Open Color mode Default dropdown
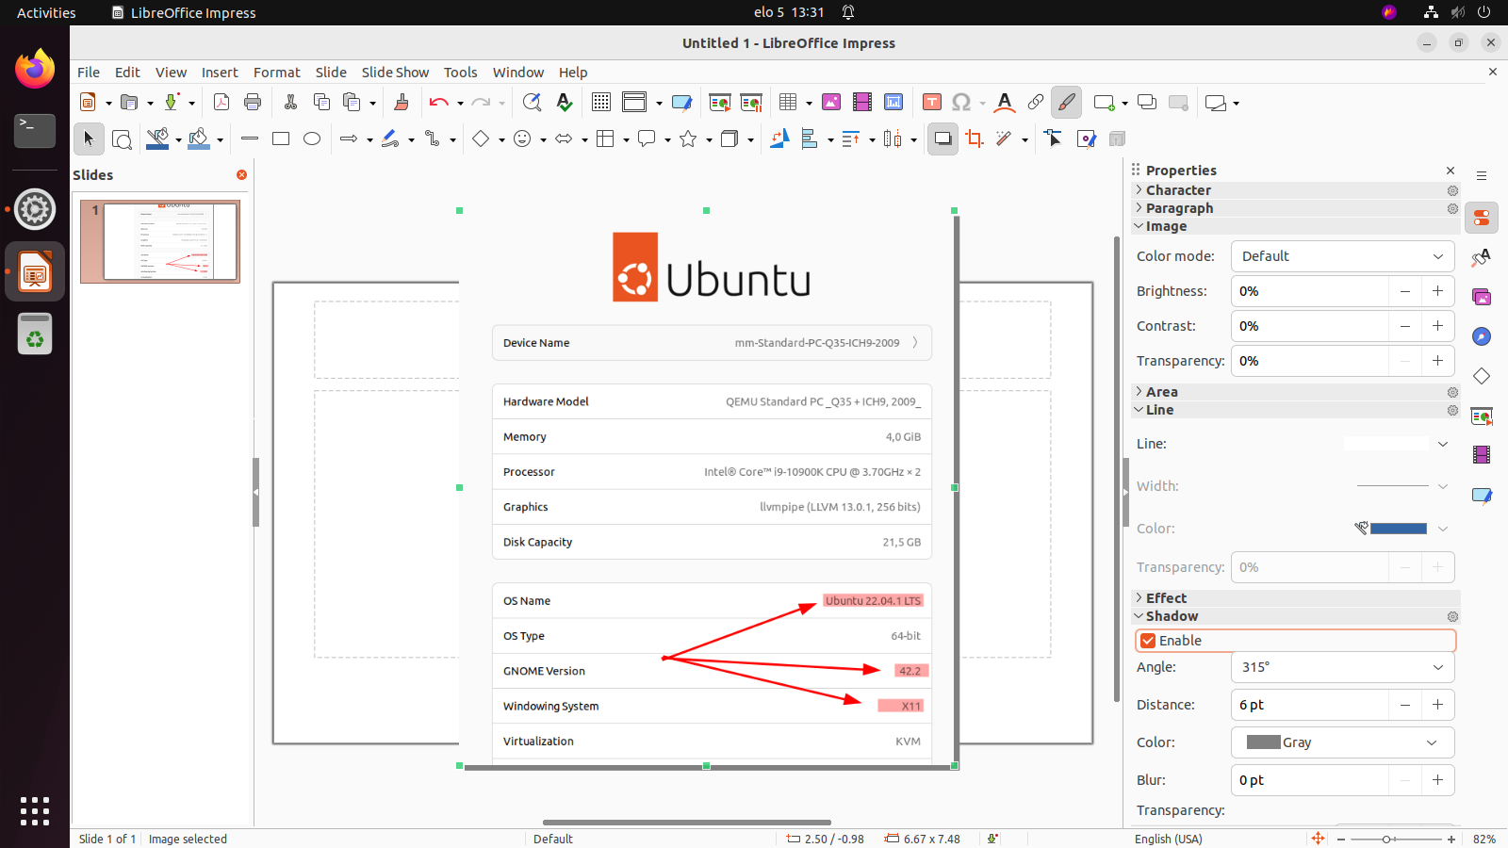The image size is (1508, 848). click(1342, 256)
